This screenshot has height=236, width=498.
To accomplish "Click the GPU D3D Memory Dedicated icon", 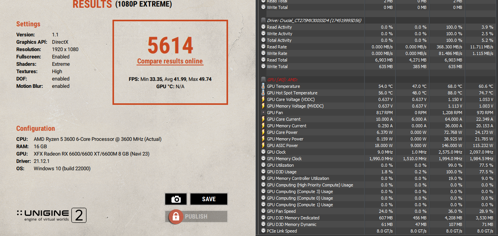I will pos(263,218).
